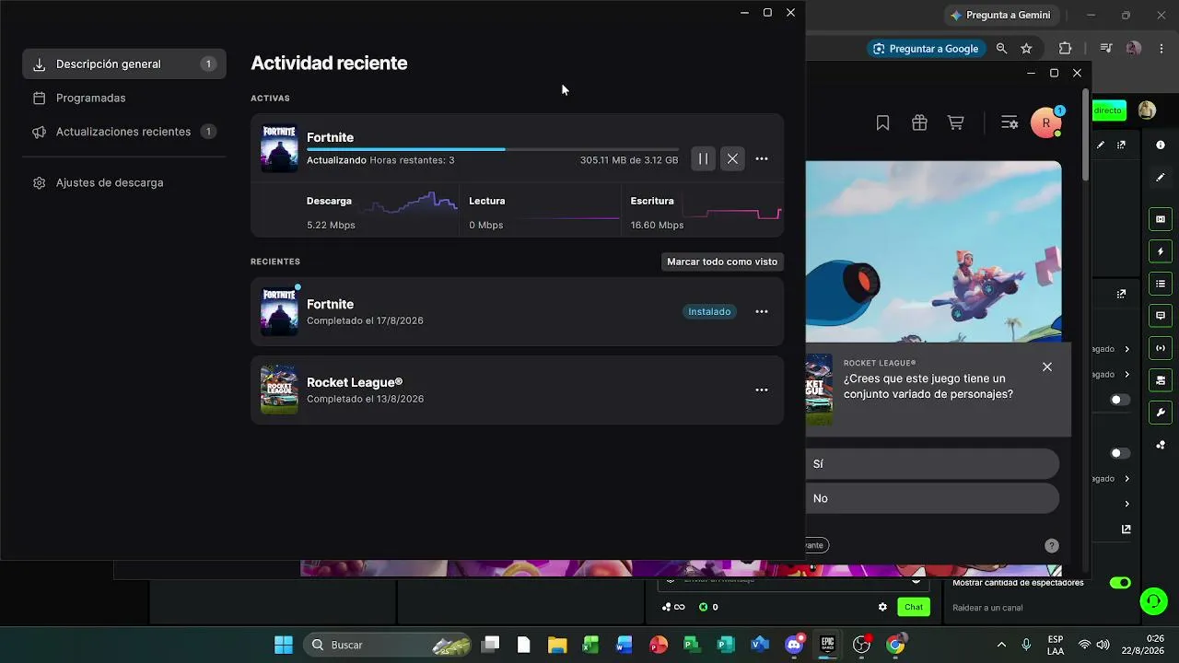Click "Raidear a un canal" field

click(x=987, y=608)
